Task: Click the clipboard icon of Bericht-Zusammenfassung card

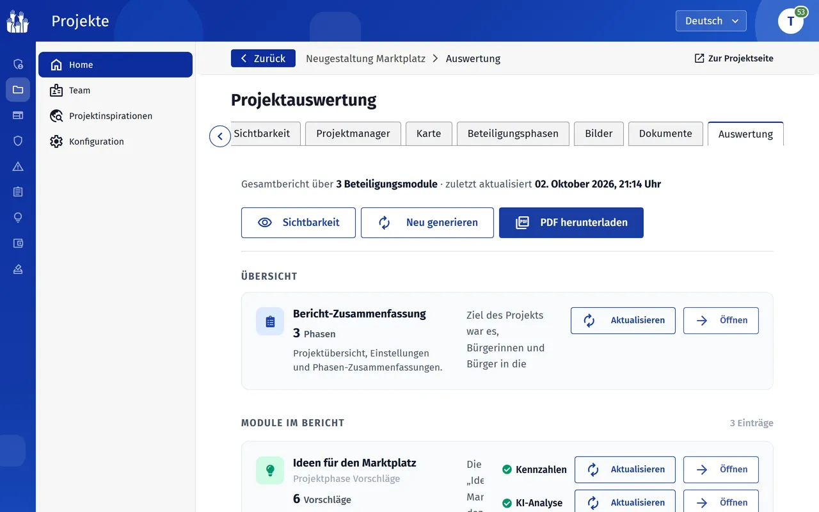Action: (x=270, y=321)
